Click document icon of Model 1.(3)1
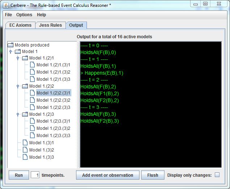The height and width of the screenshot is (189, 230). click(25, 142)
